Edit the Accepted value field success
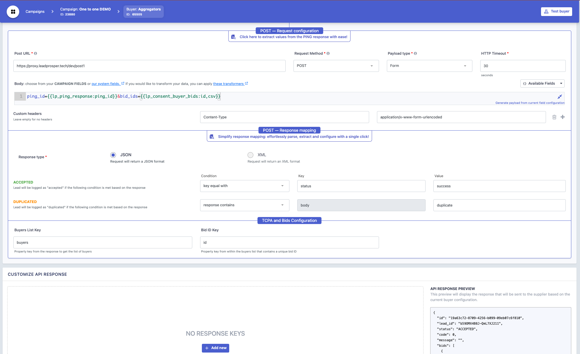Viewport: 580px width, 354px height. coord(499,186)
